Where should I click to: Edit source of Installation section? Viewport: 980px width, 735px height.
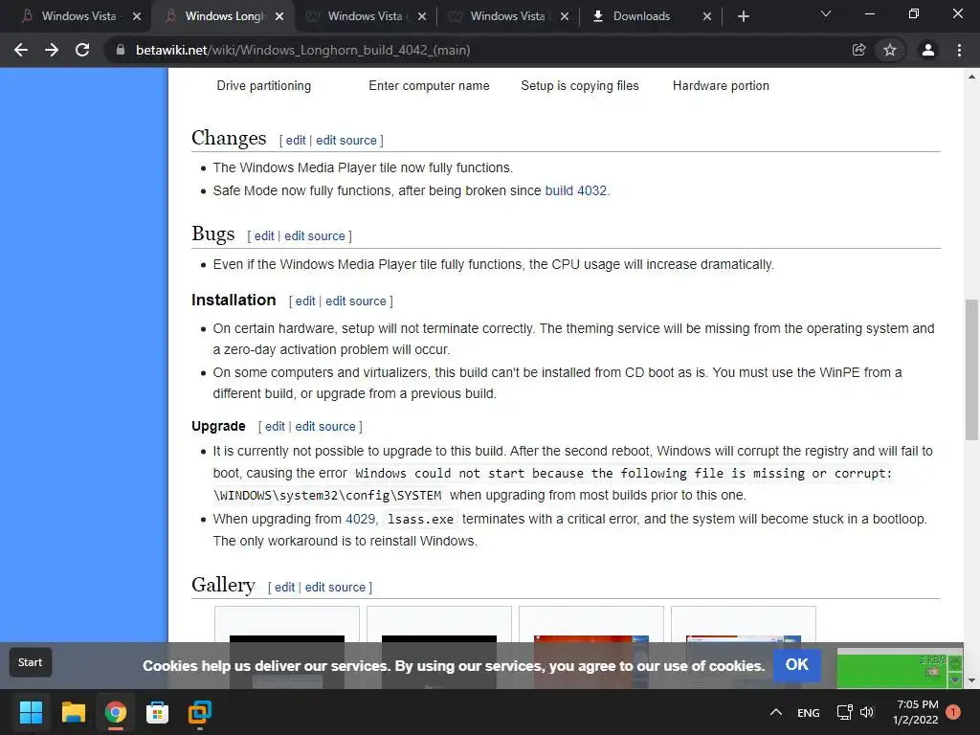click(356, 301)
